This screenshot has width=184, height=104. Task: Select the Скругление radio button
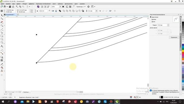pos(151,17)
